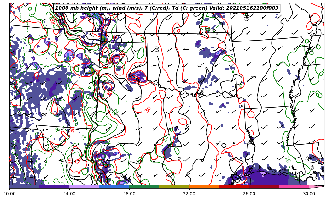Viewport: 327px width, 199px height.
Task: Click the 18.00 colorbar tick label
Action: [129, 194]
